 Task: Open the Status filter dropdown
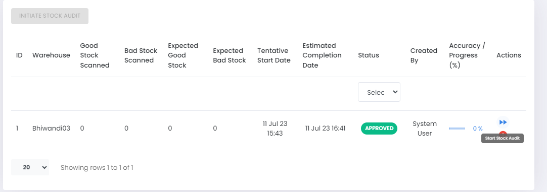tap(379, 92)
